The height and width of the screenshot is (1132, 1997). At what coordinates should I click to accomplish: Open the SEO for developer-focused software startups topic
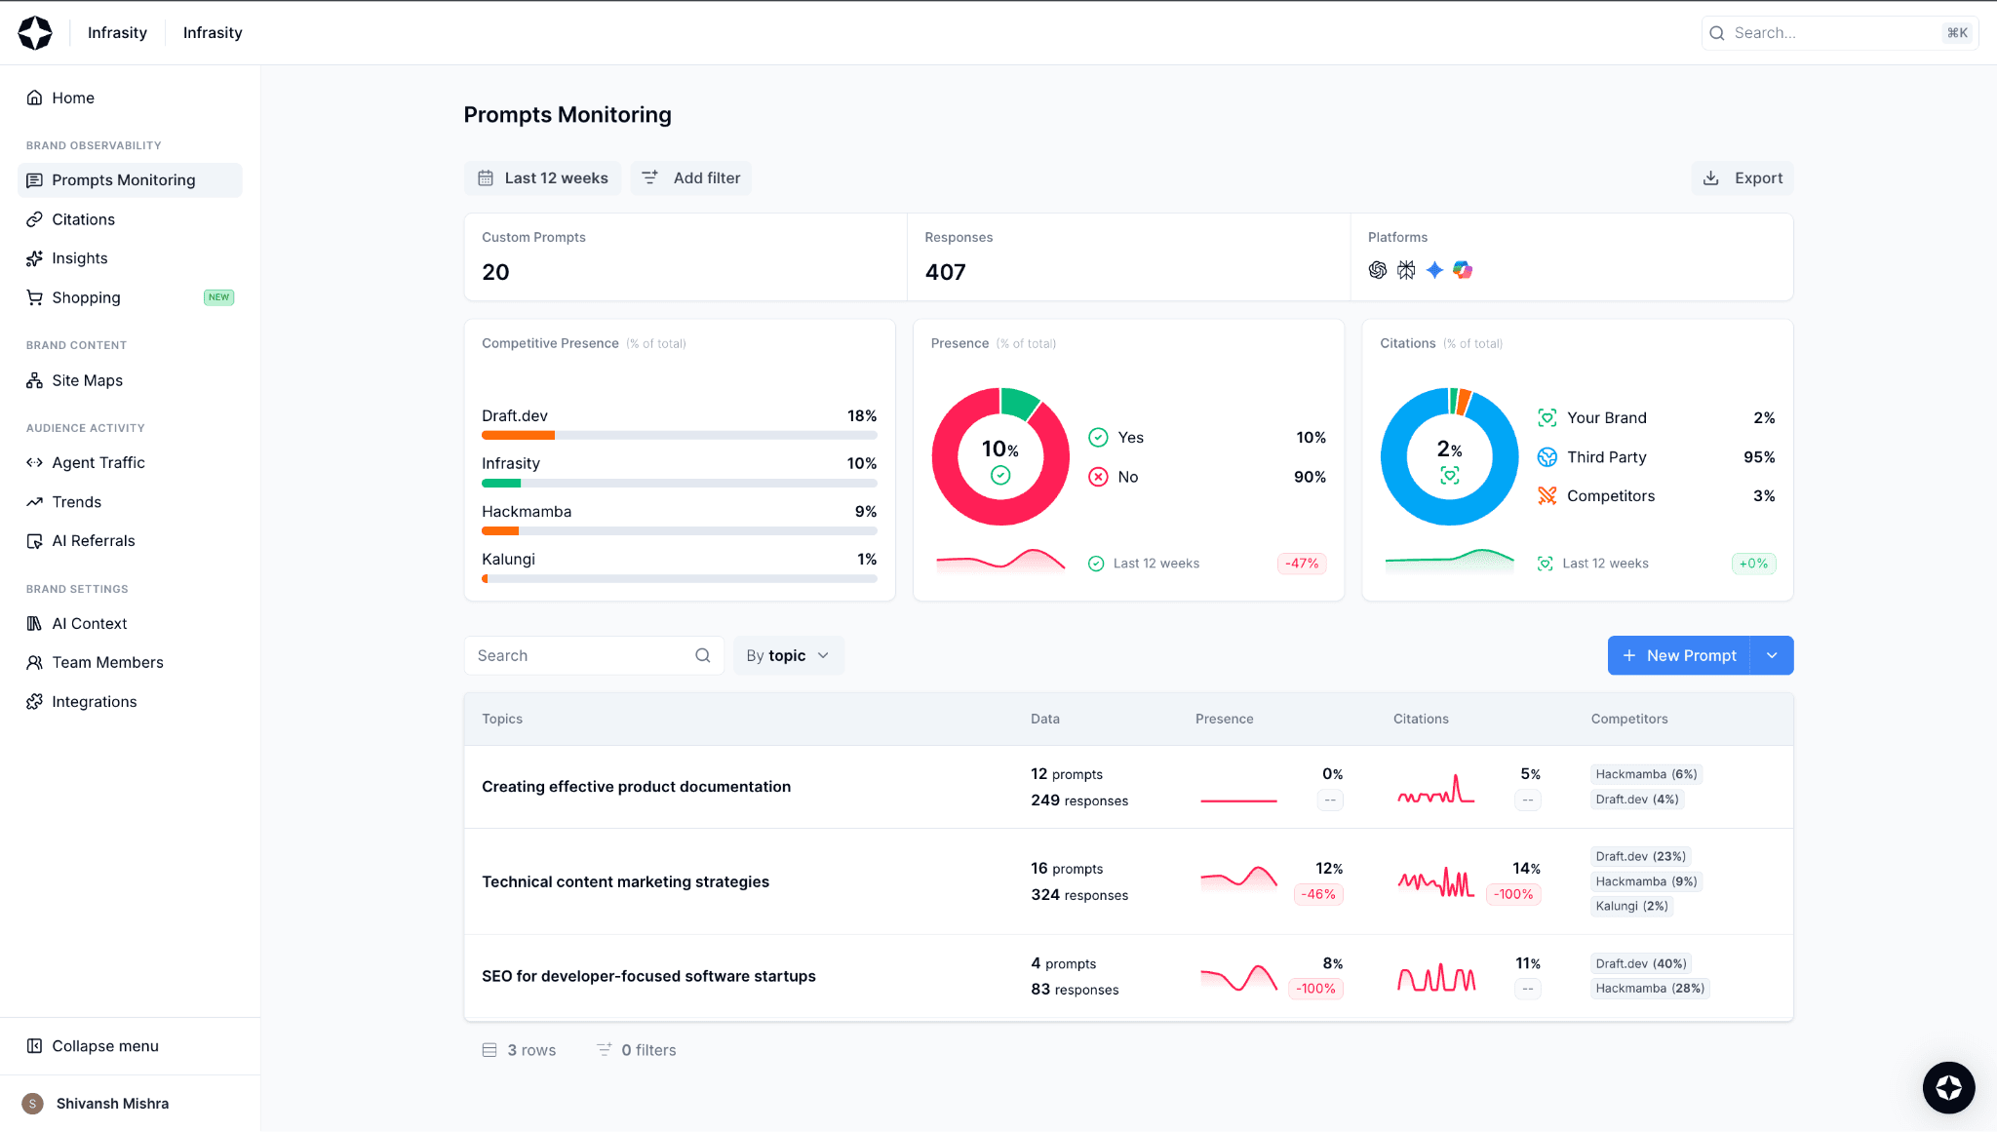[648, 976]
